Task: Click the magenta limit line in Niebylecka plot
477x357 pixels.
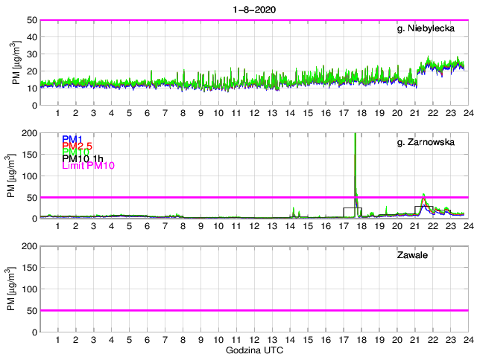Action: [253, 20]
